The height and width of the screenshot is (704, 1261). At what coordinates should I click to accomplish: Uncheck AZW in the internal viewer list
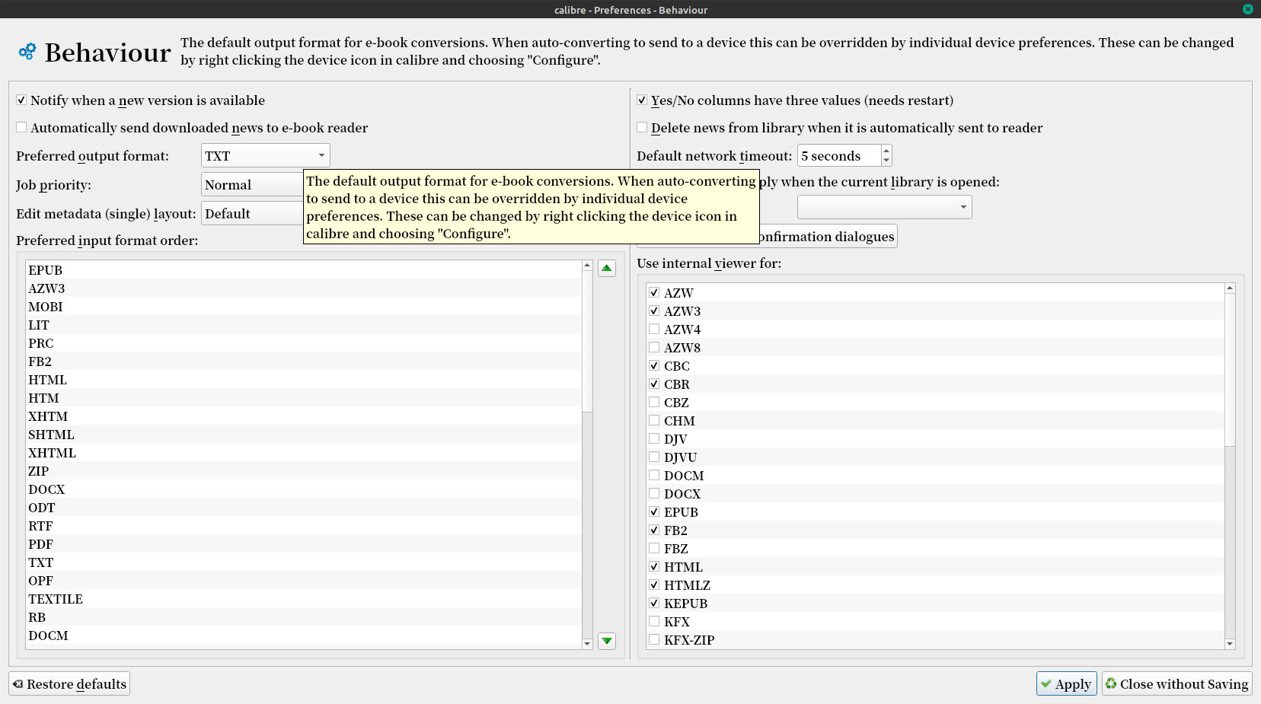(654, 293)
